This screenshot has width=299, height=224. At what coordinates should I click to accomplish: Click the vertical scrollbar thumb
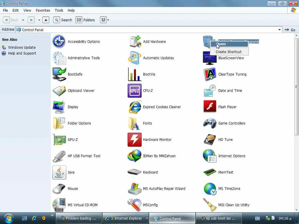[x=297, y=86]
